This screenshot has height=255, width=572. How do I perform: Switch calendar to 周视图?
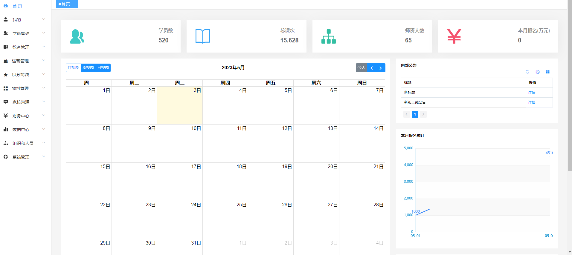click(x=88, y=68)
